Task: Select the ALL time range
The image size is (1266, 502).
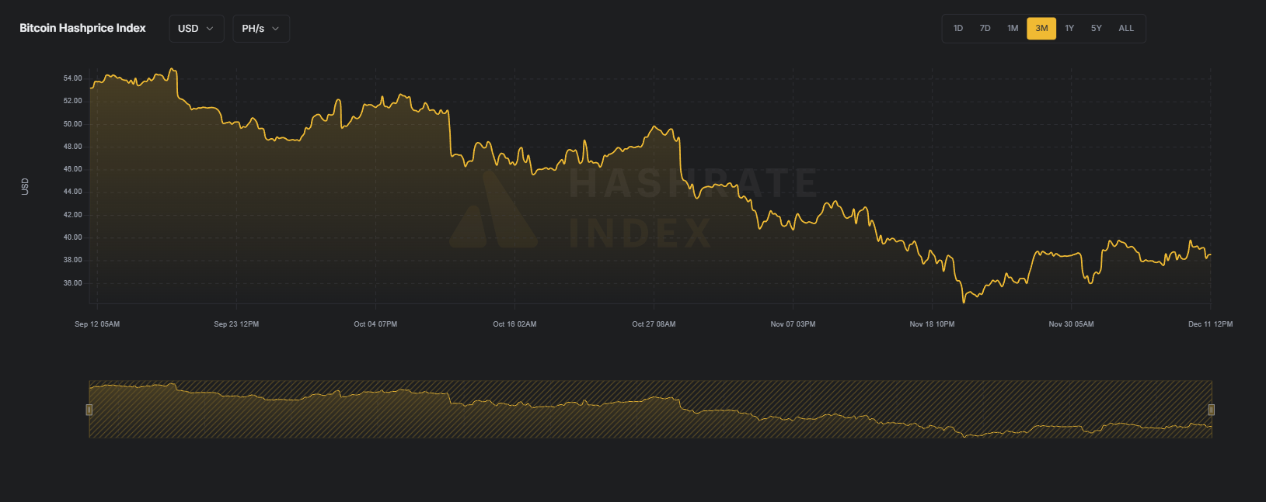Action: coord(1126,29)
